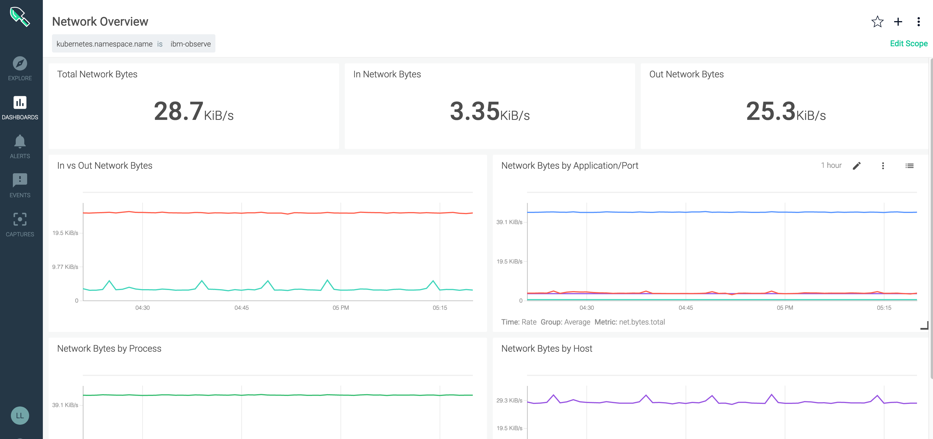Click the kebab menu in top-right toolbar
The width and height of the screenshot is (933, 439).
[x=919, y=21]
